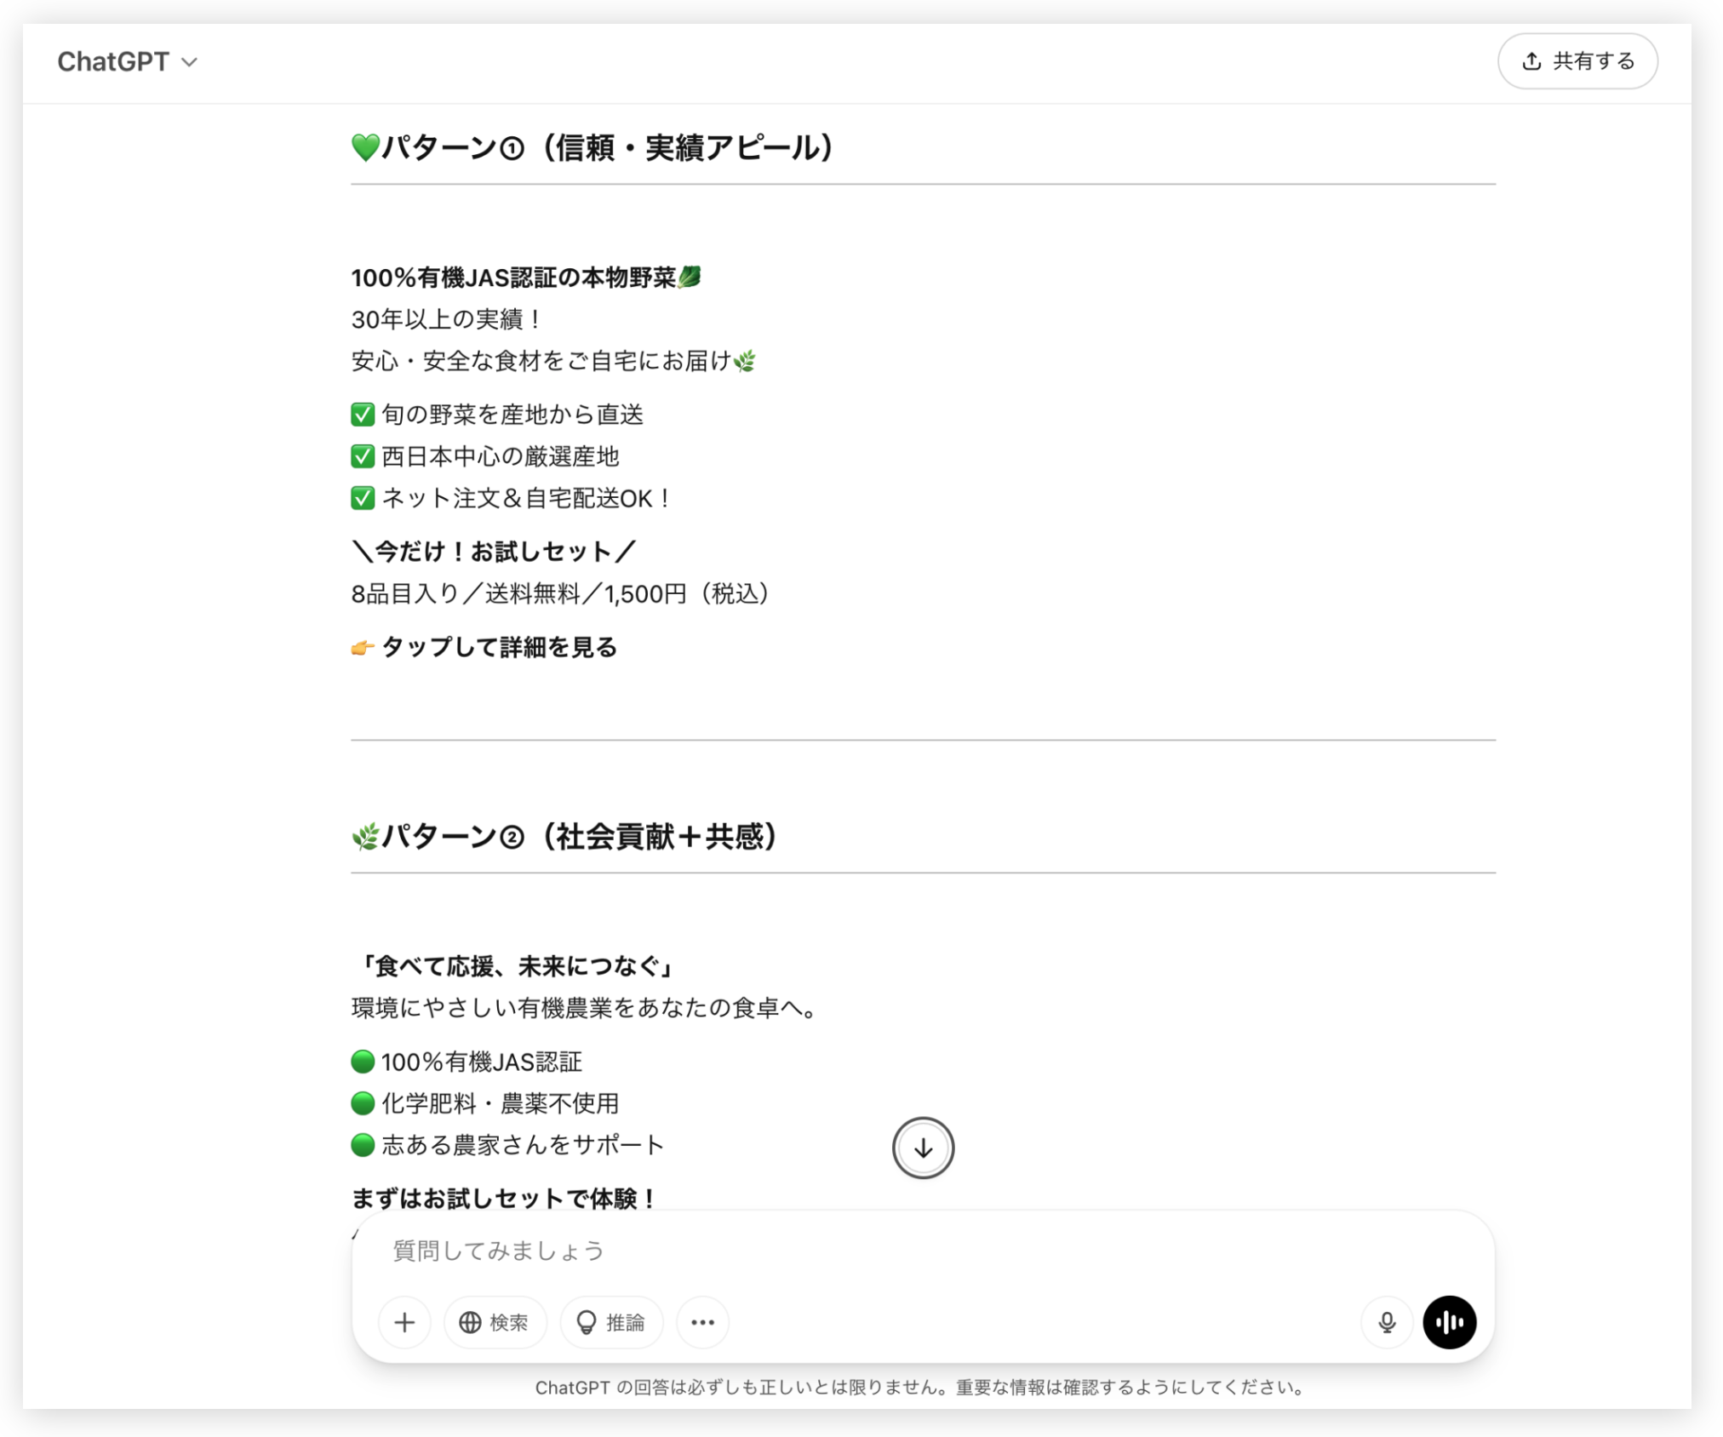
Task: Click the タップして詳細を見る bold text
Action: pos(499,647)
